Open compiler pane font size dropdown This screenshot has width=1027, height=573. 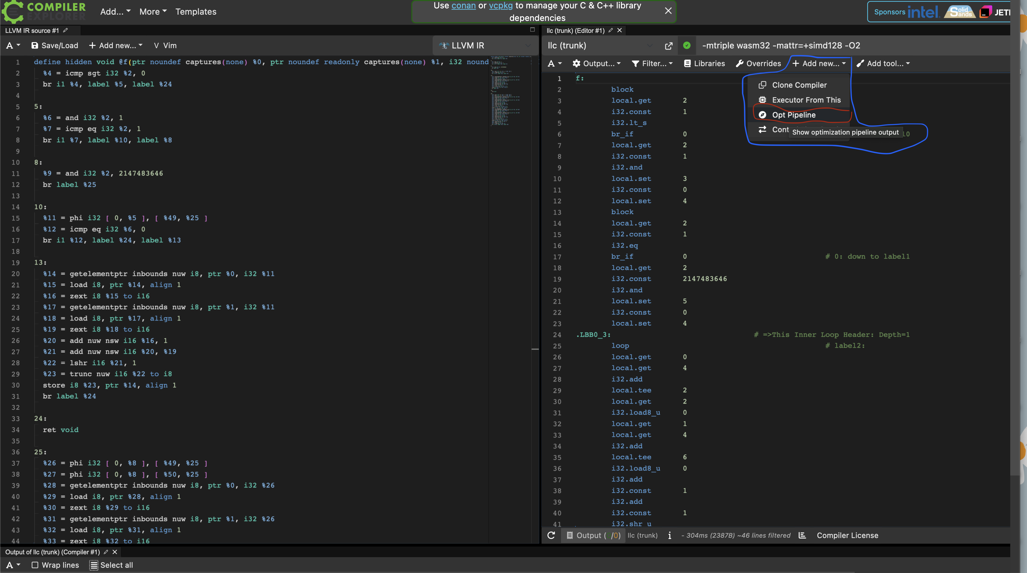click(554, 63)
